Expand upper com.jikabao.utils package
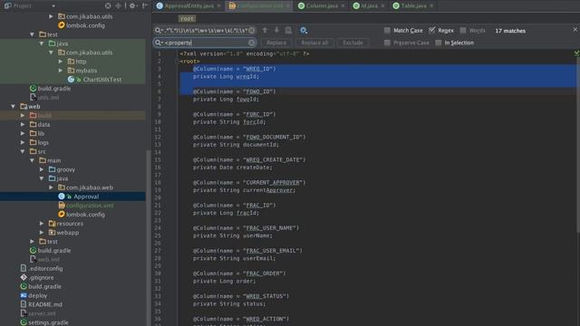 (x=51, y=16)
